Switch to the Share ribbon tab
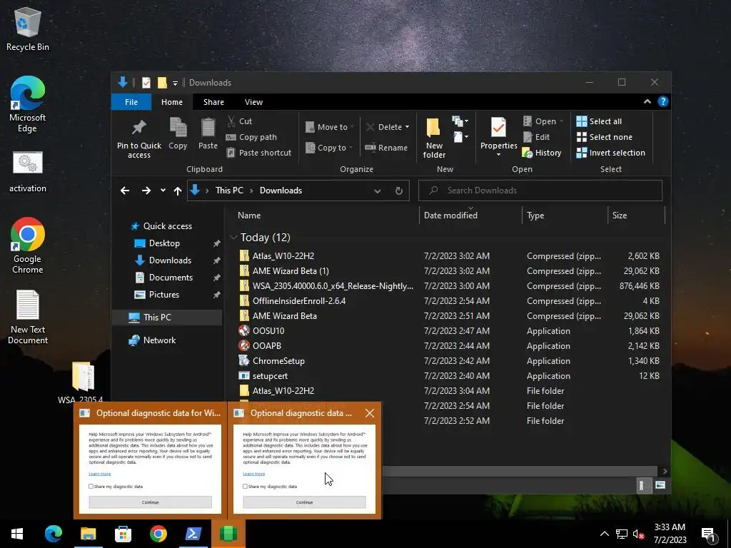The height and width of the screenshot is (548, 731). [213, 102]
